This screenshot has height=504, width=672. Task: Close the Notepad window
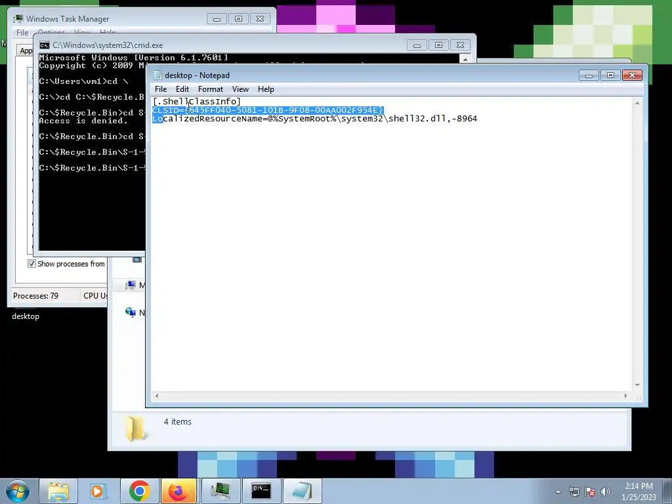[632, 75]
